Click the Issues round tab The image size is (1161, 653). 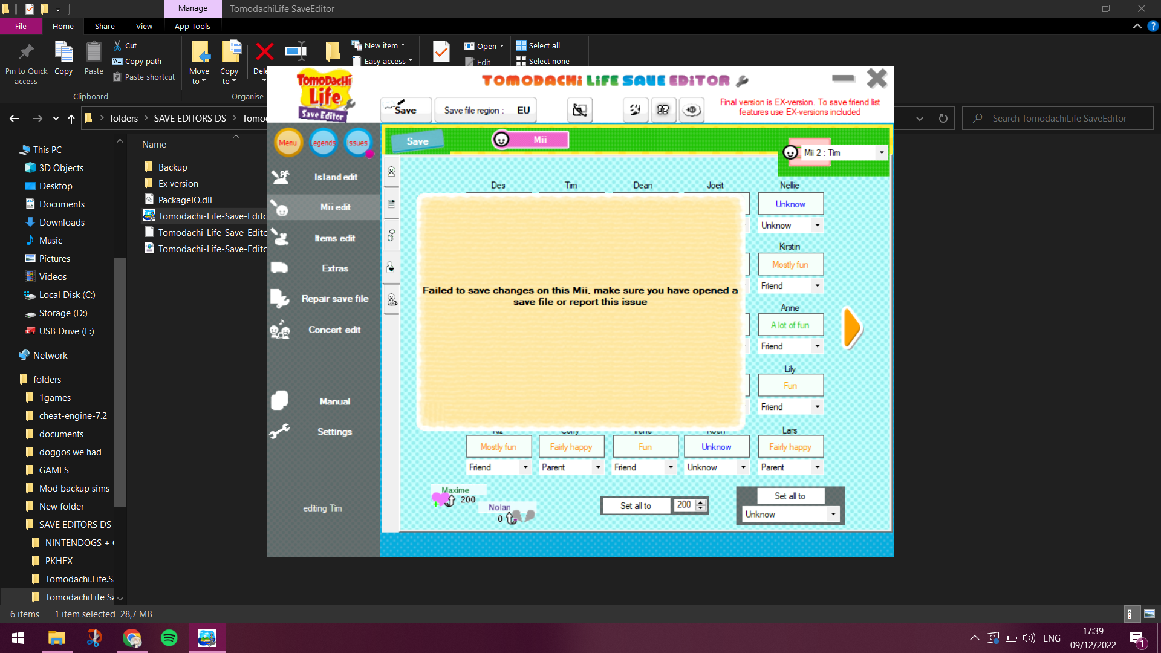point(358,143)
